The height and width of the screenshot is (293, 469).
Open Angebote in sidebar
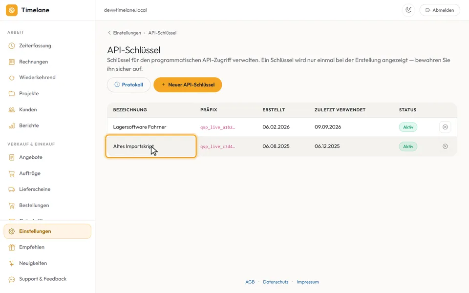(x=47, y=157)
